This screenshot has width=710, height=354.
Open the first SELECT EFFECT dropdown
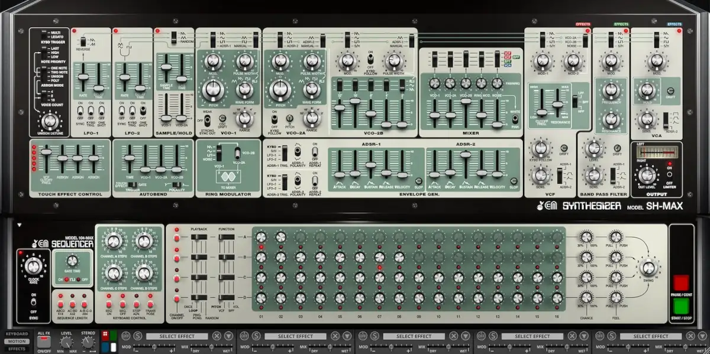click(176, 336)
